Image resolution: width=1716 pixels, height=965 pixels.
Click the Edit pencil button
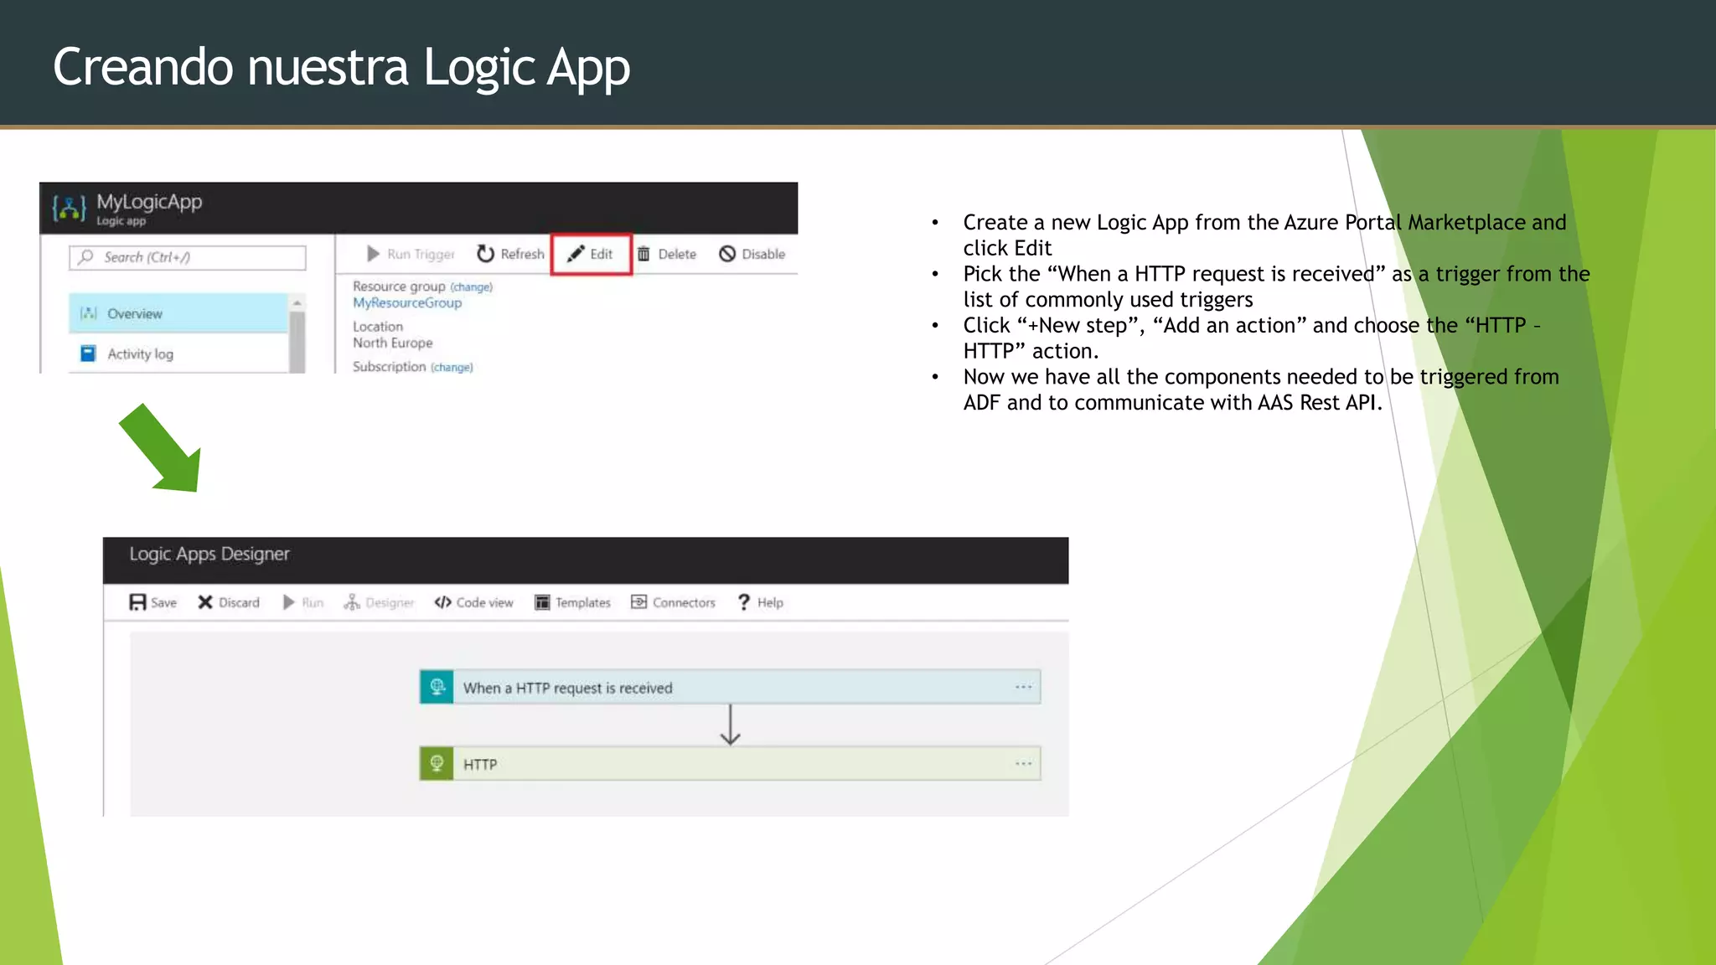click(591, 254)
